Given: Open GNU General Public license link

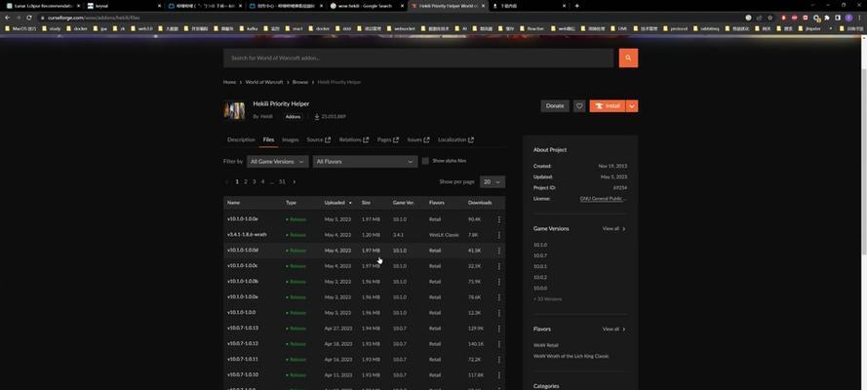Looking at the screenshot, I should pyautogui.click(x=603, y=198).
